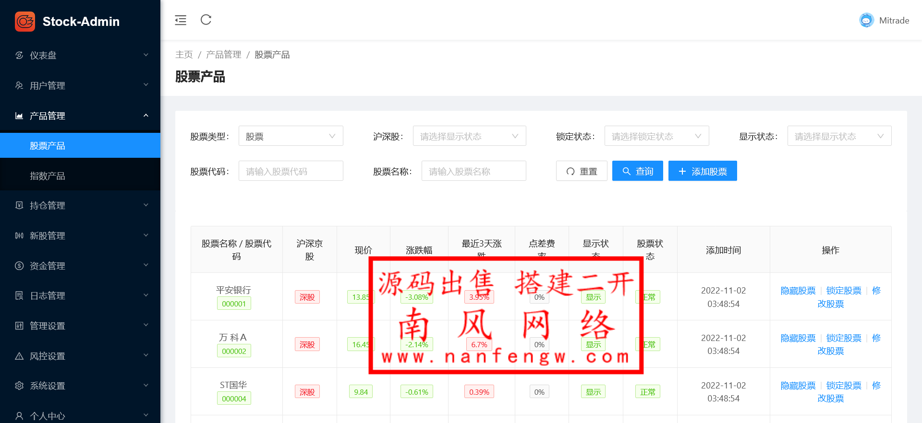Click the gear icon beside 系统设置
The image size is (922, 423).
point(19,386)
